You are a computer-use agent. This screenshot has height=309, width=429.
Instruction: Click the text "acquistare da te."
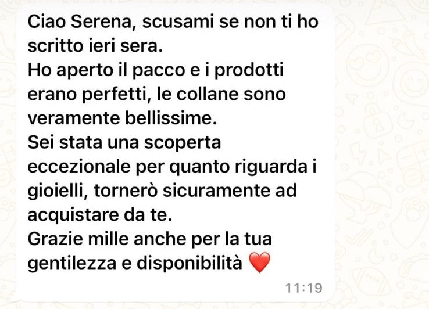[x=100, y=215]
